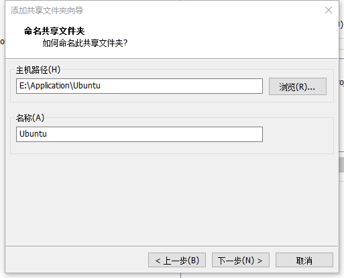Select the 主机路径(H) label

[38, 70]
